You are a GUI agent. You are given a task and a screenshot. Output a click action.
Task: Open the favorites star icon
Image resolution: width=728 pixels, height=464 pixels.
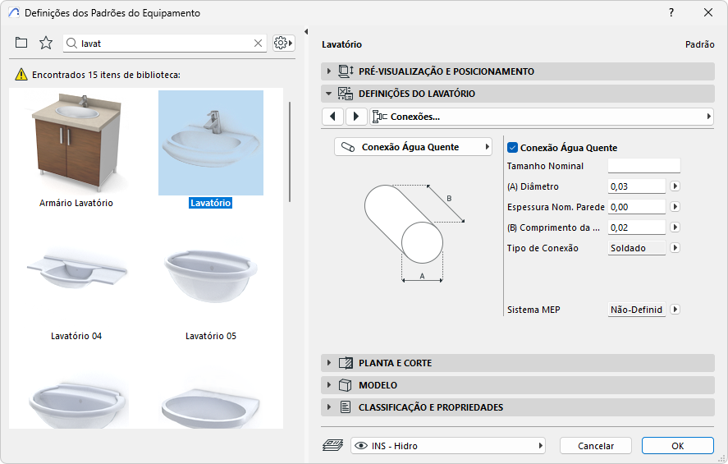(46, 43)
